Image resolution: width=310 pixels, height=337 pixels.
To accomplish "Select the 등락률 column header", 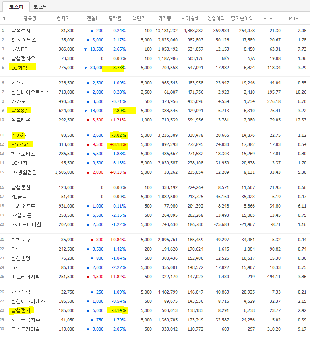I will click(115, 18).
